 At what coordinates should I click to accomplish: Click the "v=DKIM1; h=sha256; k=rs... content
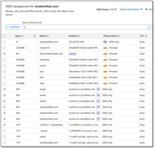(84, 125)
